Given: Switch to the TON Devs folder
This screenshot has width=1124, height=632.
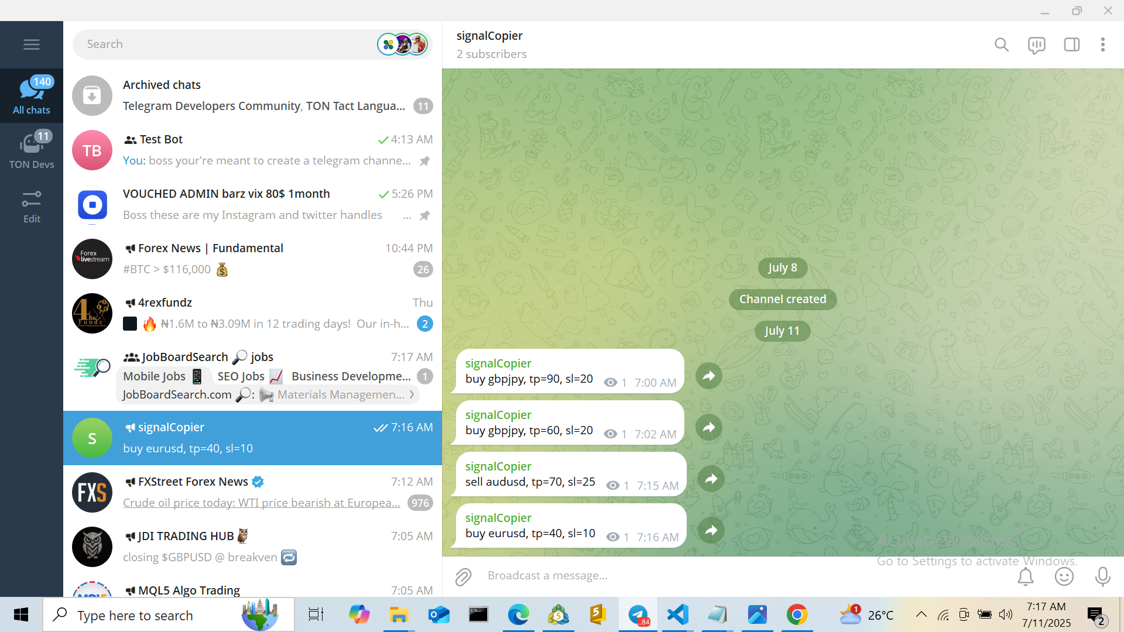Looking at the screenshot, I should pos(32,150).
